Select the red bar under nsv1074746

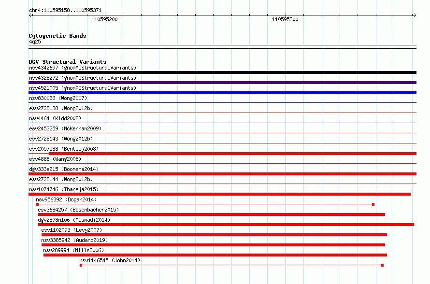coord(219,194)
